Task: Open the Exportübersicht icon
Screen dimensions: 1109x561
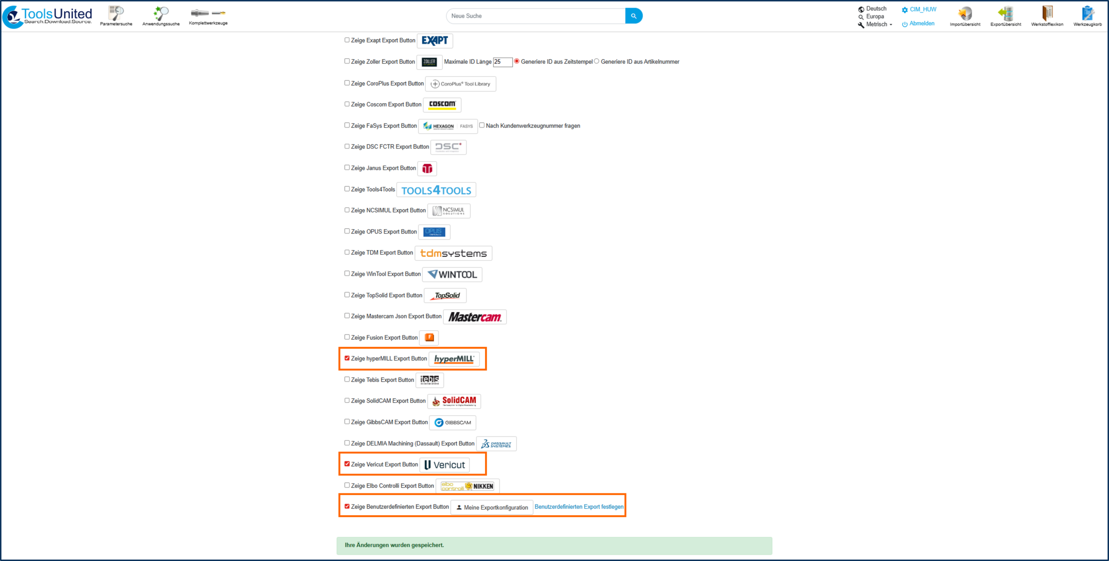Action: coord(1005,16)
